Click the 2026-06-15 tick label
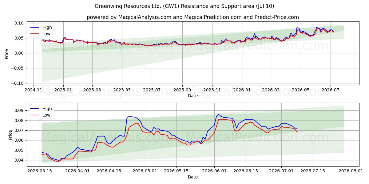The image size is (369, 184). click(x=245, y=171)
